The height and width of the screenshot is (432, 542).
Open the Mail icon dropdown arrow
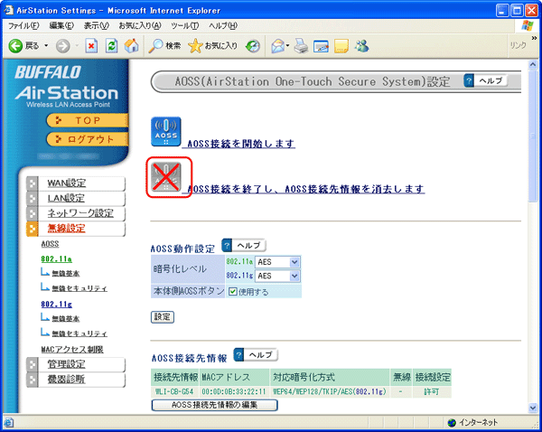(x=287, y=46)
